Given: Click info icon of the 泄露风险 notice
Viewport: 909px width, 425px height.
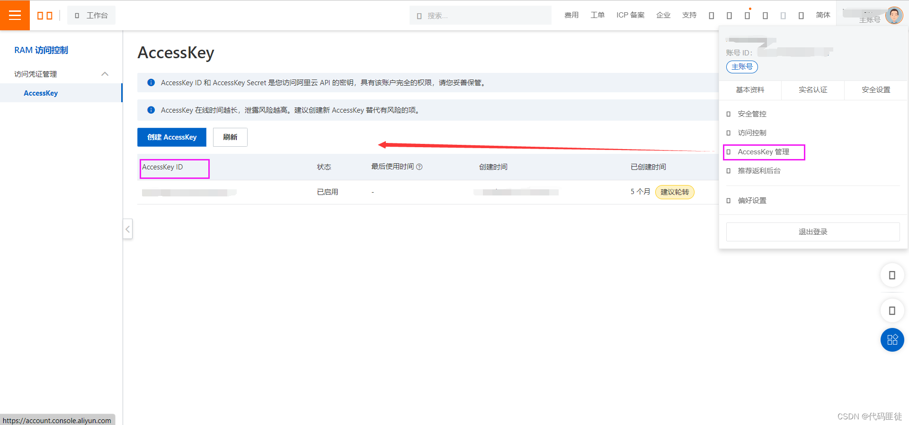Looking at the screenshot, I should (x=151, y=110).
